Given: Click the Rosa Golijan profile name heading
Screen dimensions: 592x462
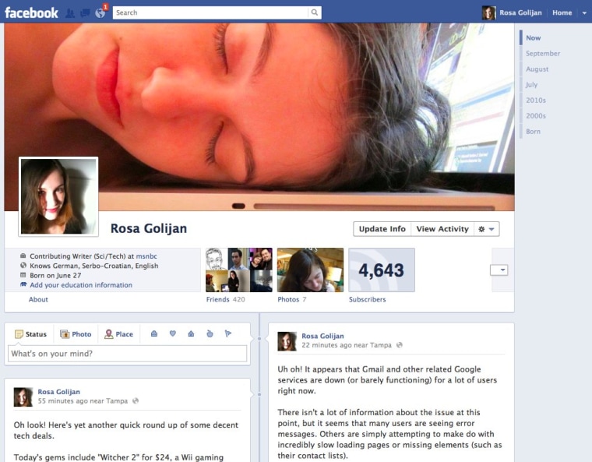Looking at the screenshot, I should (x=149, y=228).
